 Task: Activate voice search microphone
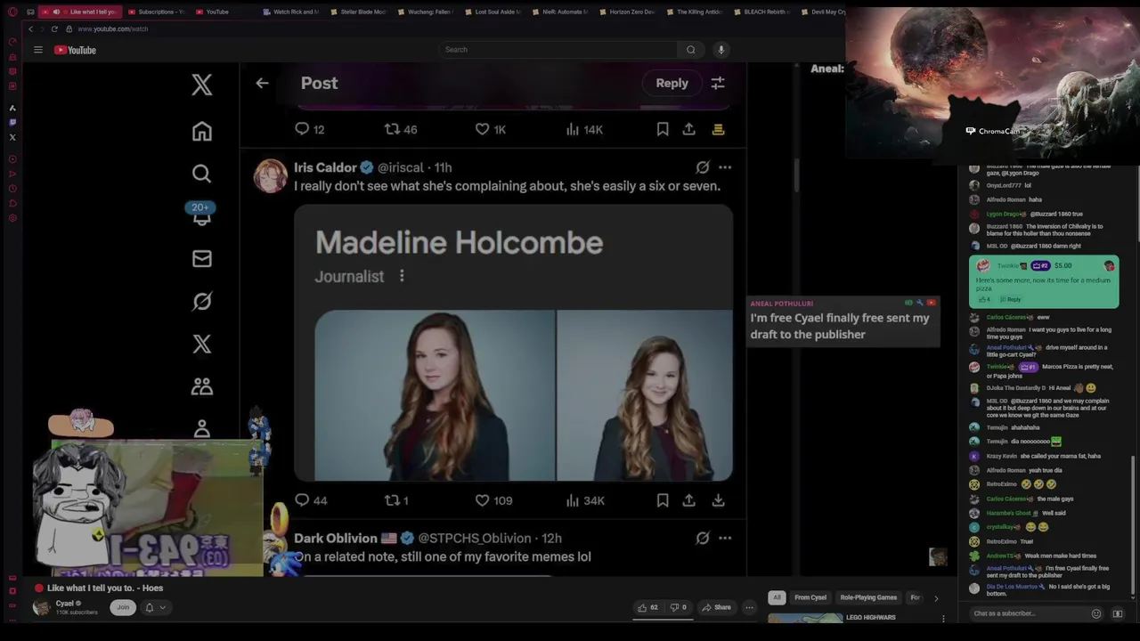click(x=721, y=50)
